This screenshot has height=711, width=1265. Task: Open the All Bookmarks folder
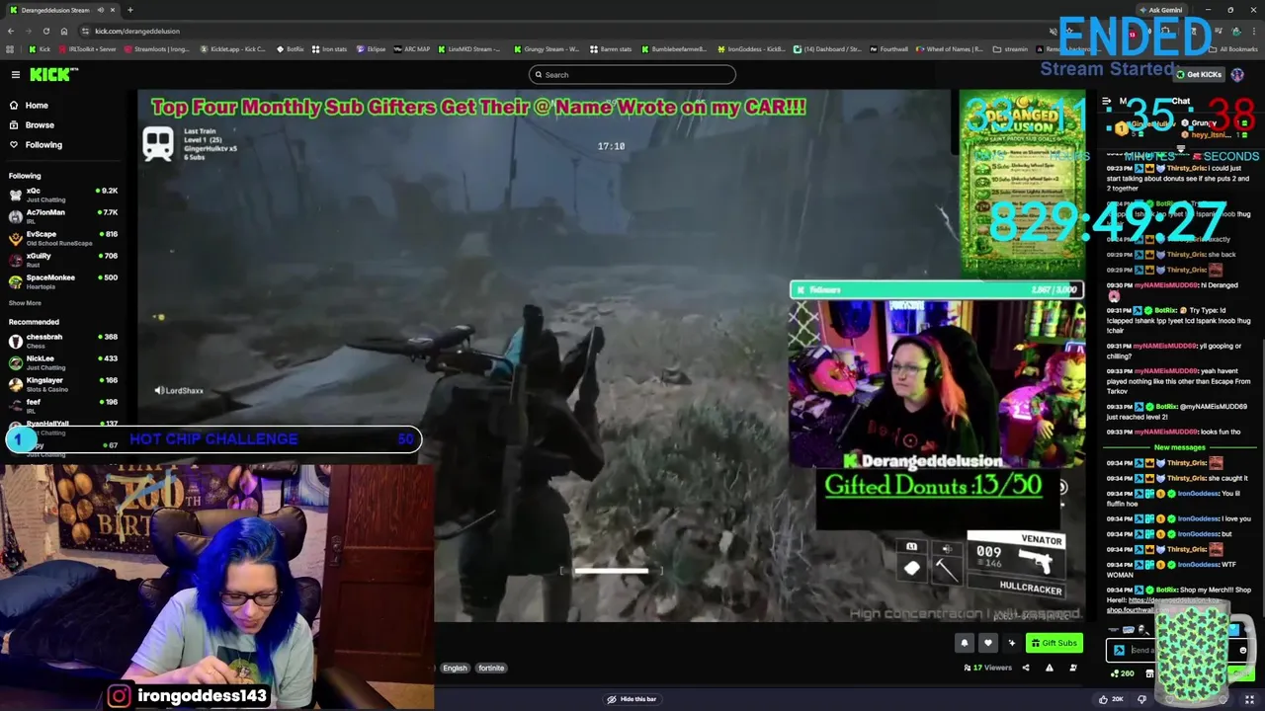tap(1233, 48)
